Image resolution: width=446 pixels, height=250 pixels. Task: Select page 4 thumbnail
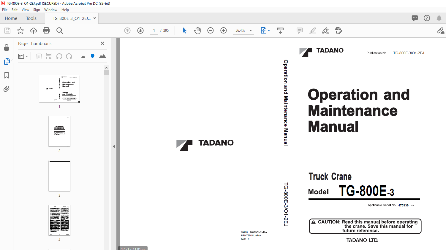(59, 220)
